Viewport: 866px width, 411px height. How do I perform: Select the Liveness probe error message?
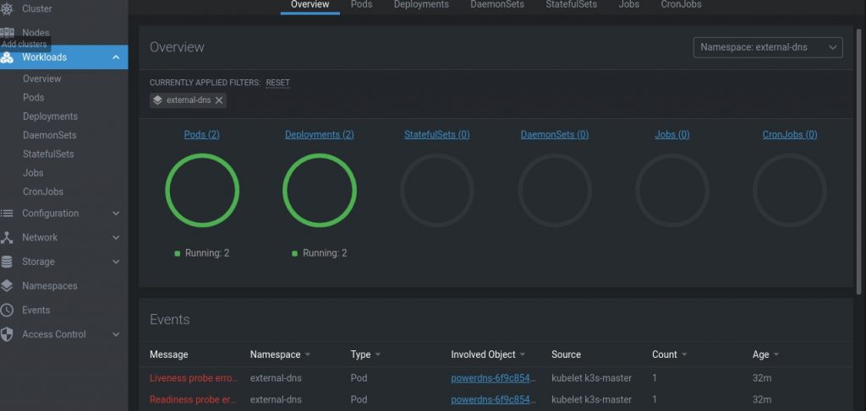(194, 378)
